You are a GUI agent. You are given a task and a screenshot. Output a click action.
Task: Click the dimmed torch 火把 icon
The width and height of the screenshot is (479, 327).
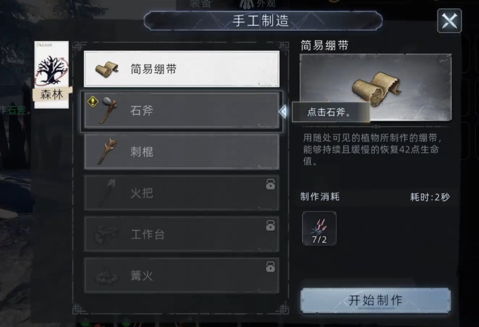click(108, 192)
